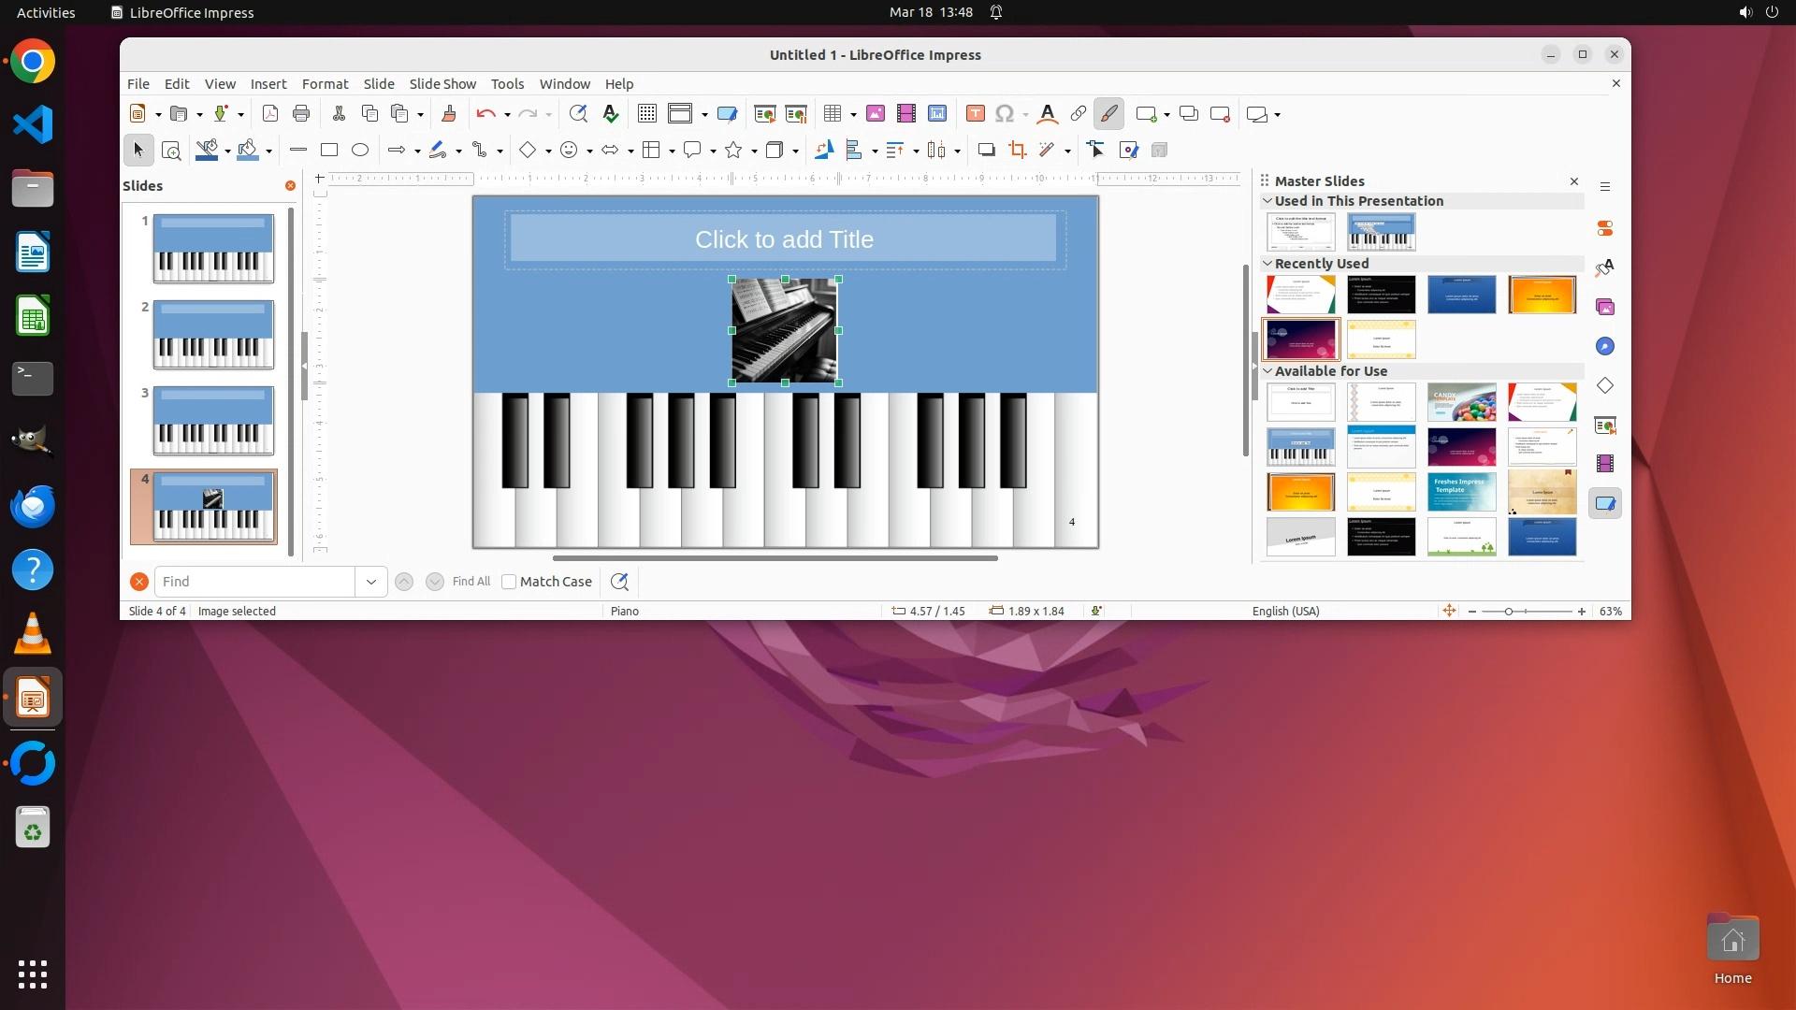Click the Print toolbar icon

301,114
